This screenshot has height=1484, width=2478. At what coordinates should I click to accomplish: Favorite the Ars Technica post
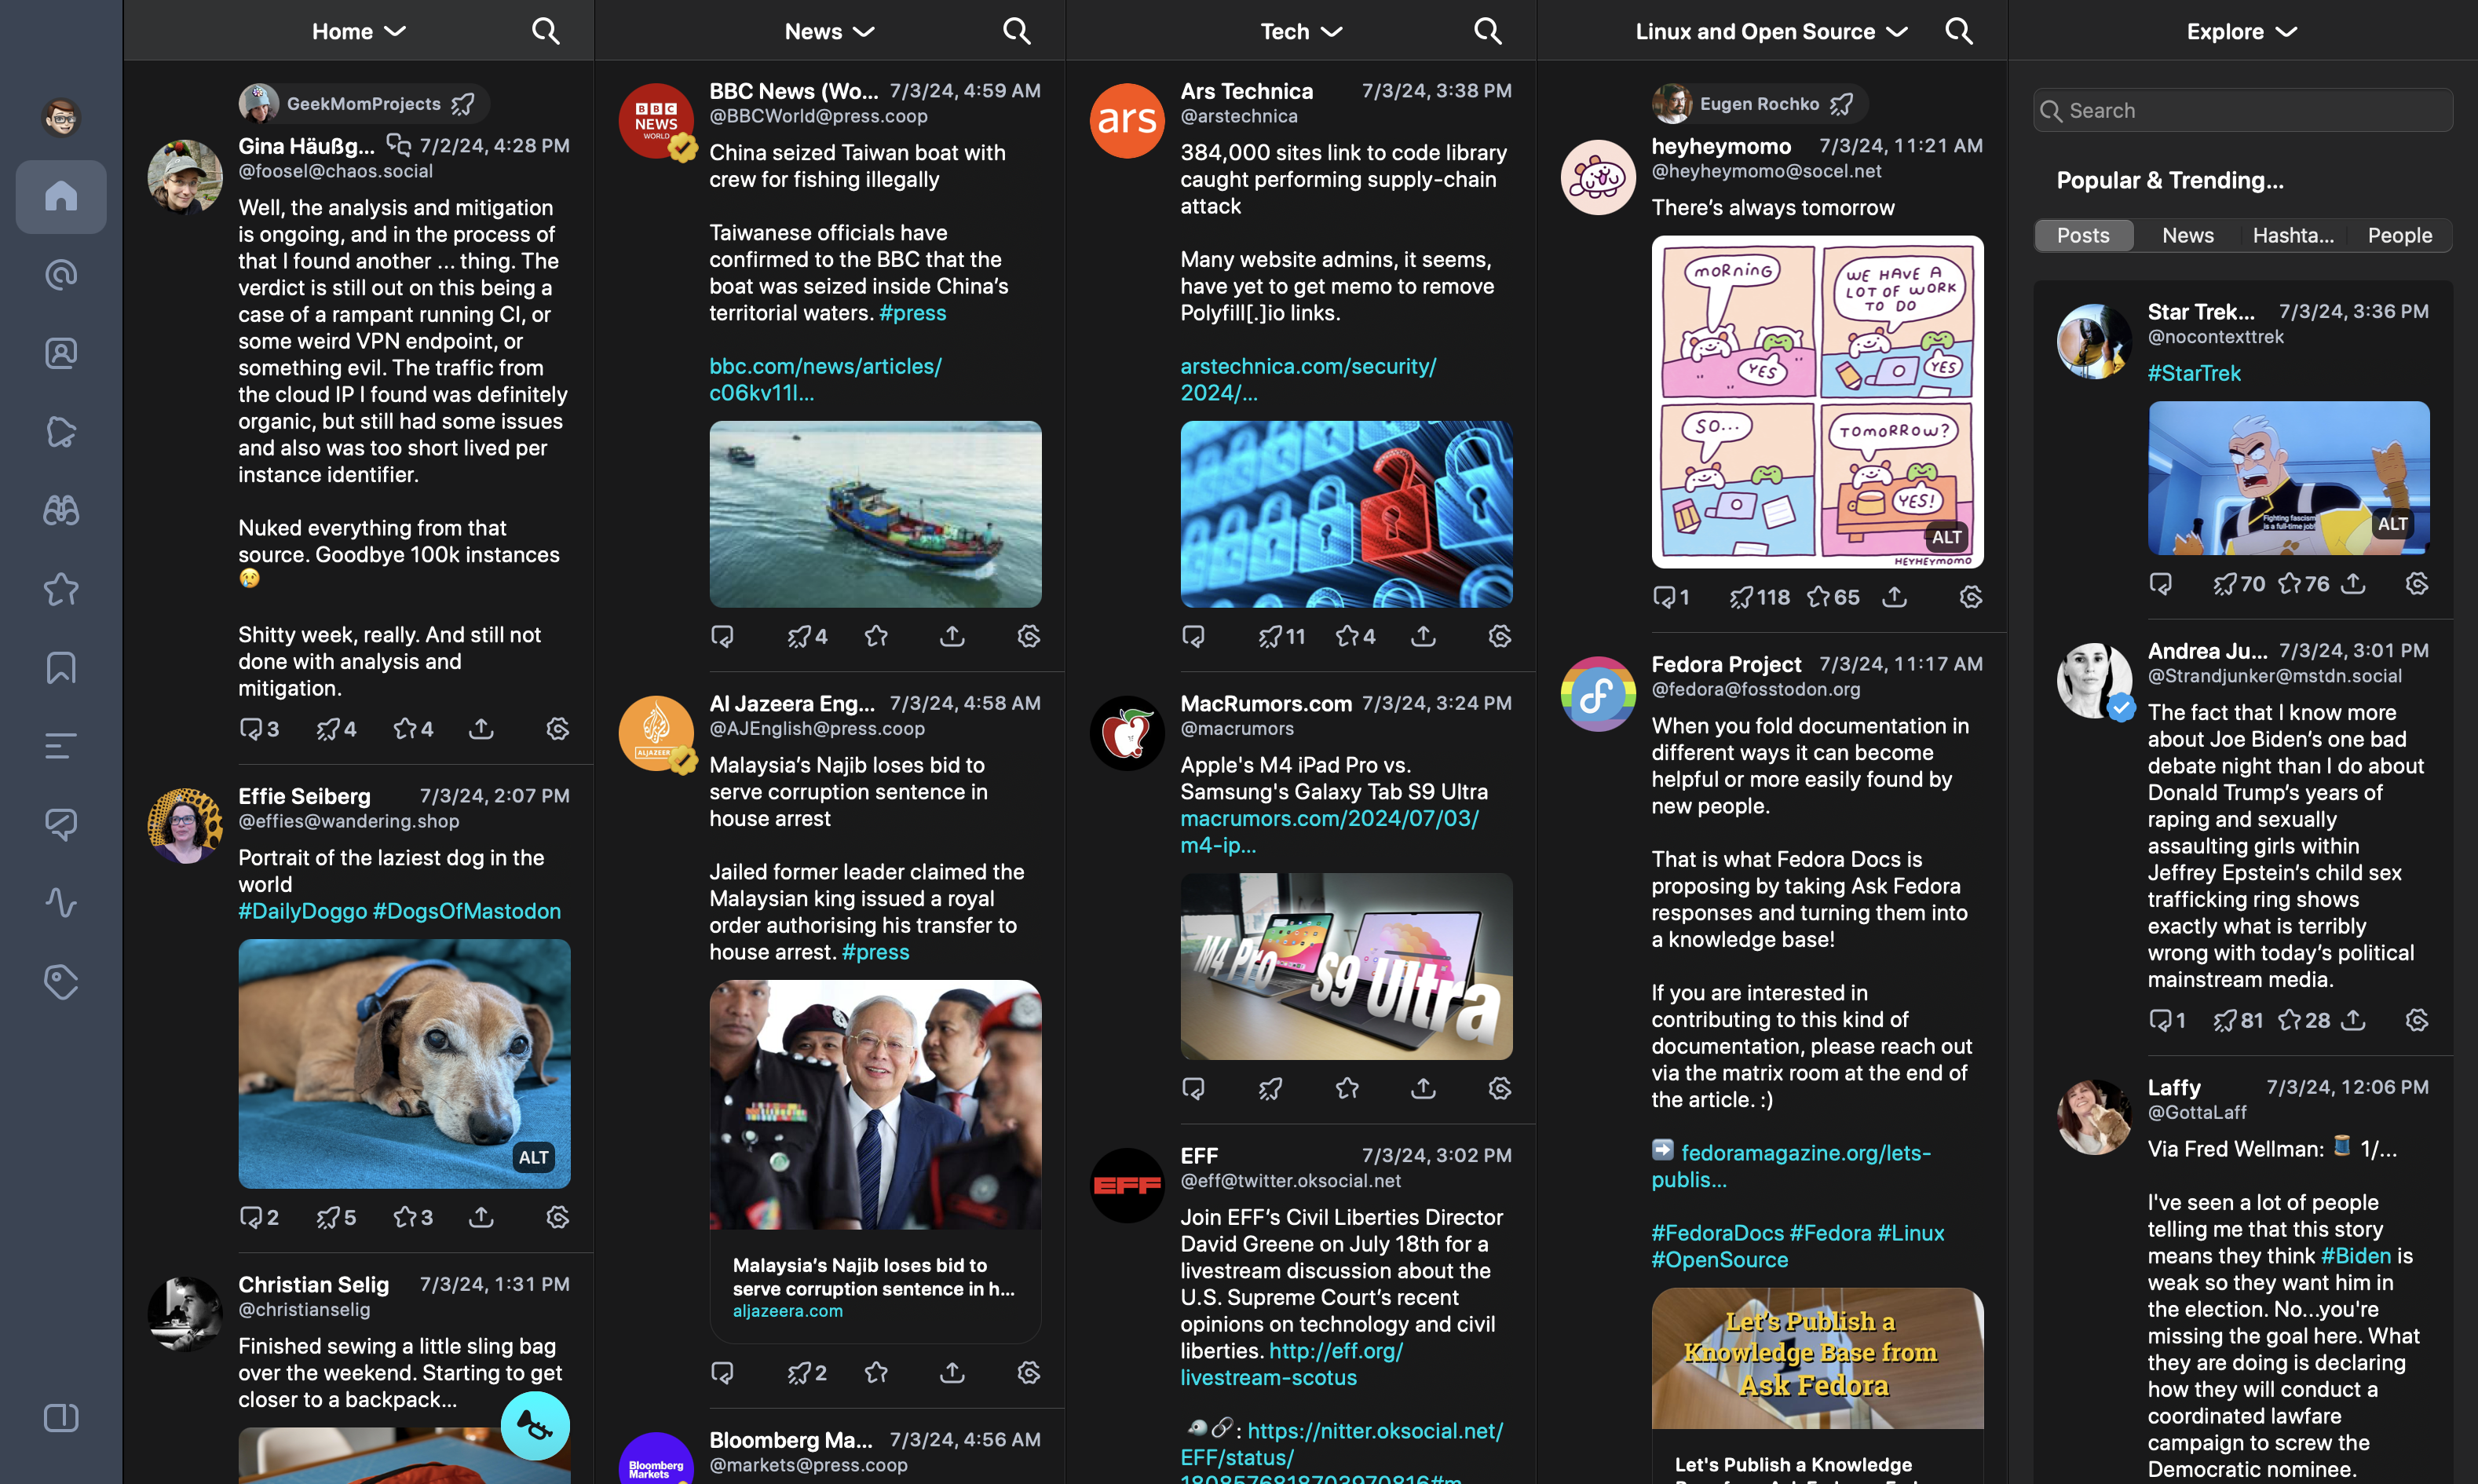point(1355,636)
